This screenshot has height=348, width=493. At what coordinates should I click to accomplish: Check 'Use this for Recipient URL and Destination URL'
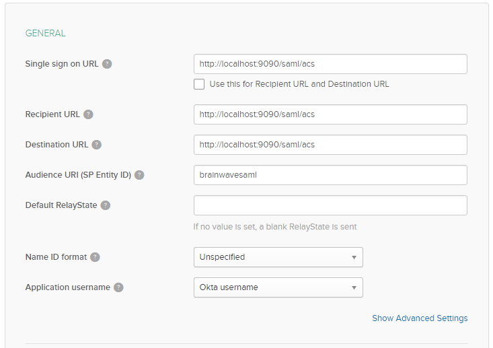(199, 84)
